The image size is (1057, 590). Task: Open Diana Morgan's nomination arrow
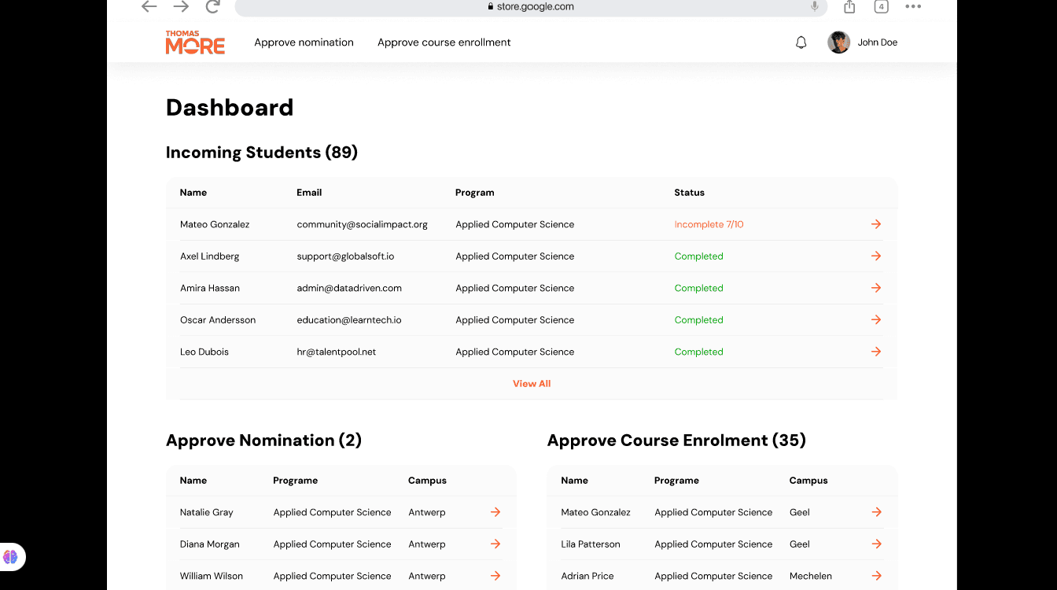pyautogui.click(x=495, y=544)
